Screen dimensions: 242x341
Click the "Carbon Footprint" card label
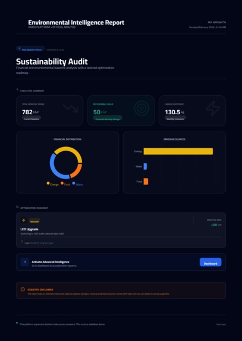pyautogui.click(x=174, y=104)
